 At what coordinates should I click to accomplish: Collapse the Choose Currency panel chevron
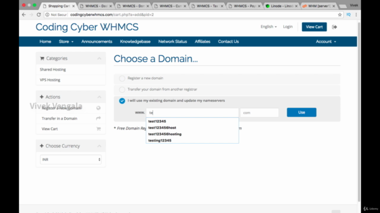[x=99, y=146]
